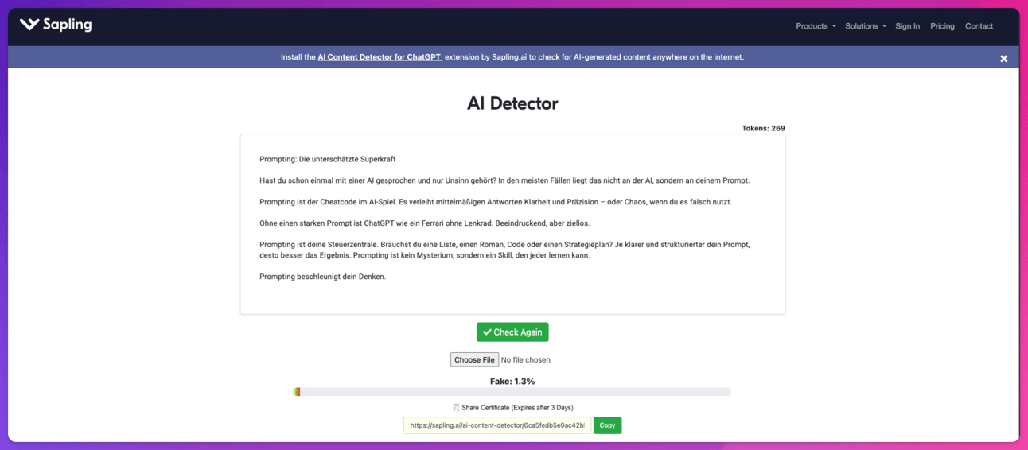Image resolution: width=1028 pixels, height=450 pixels.
Task: Select the certificate URL input field
Action: click(x=497, y=425)
